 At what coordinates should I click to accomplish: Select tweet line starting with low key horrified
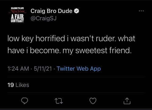pos(71,38)
